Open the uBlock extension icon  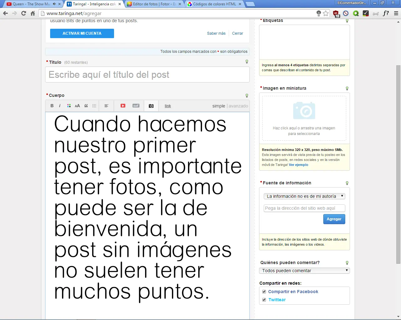click(x=336, y=13)
